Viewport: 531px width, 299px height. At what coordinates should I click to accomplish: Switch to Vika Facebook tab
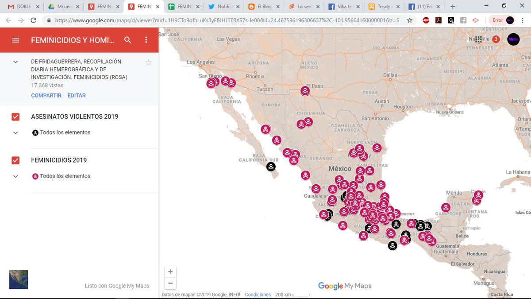click(344, 7)
